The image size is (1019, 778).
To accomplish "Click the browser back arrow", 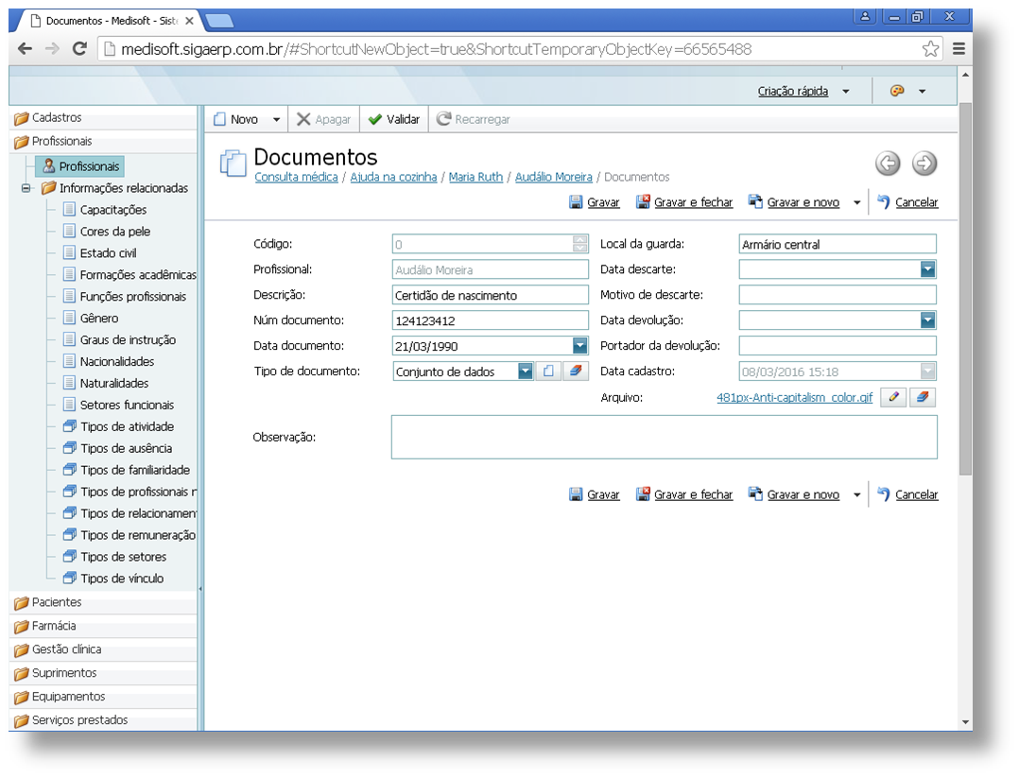I will point(25,49).
